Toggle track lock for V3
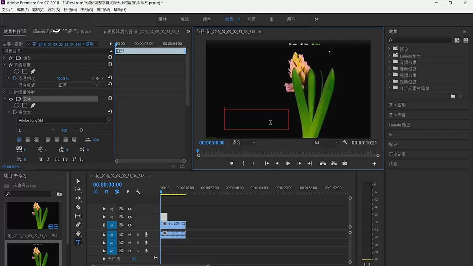Image resolution: width=473 pixels, height=266 pixels. point(104,209)
